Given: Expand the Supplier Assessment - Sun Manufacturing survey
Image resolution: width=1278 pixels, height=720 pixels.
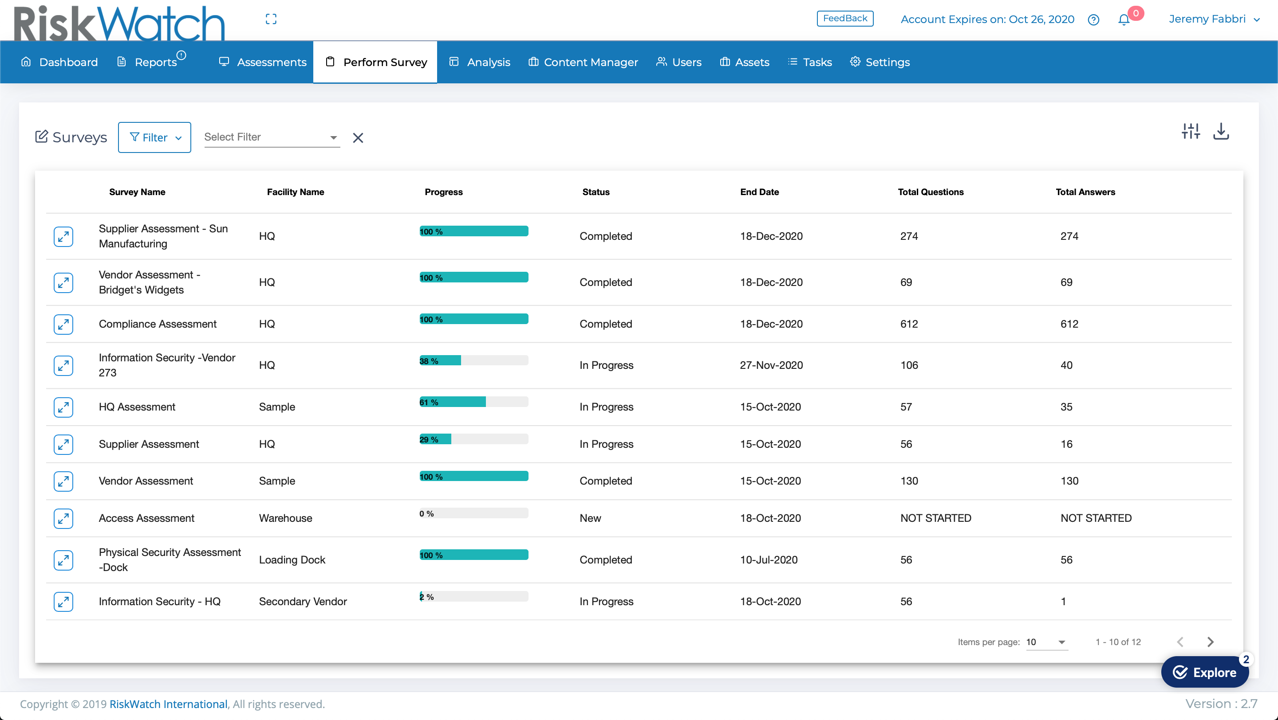Looking at the screenshot, I should 63,236.
